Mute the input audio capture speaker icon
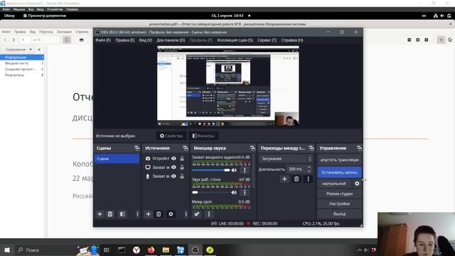Screen dimensions: 455x256 (234, 170)
